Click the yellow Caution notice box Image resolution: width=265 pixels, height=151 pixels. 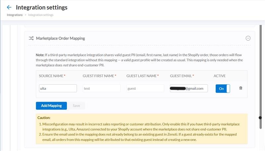point(141,129)
